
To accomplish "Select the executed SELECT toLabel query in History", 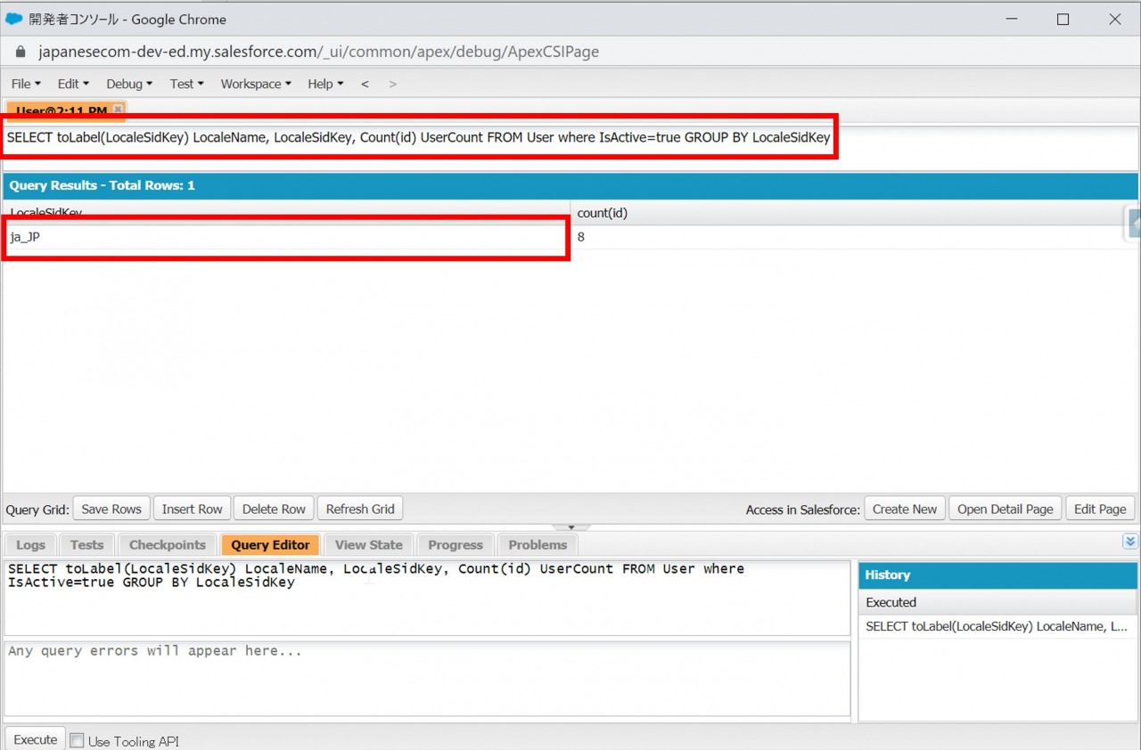I will pos(997,626).
